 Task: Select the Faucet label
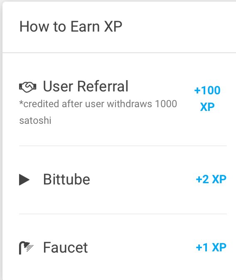click(x=65, y=248)
